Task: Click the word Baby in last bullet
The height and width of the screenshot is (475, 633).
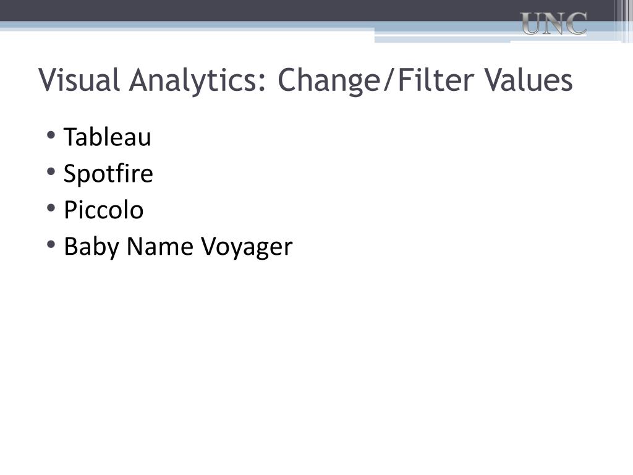Action: point(91,246)
